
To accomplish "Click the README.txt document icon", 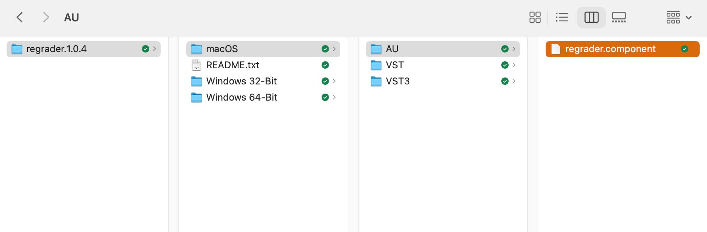I will coord(197,65).
